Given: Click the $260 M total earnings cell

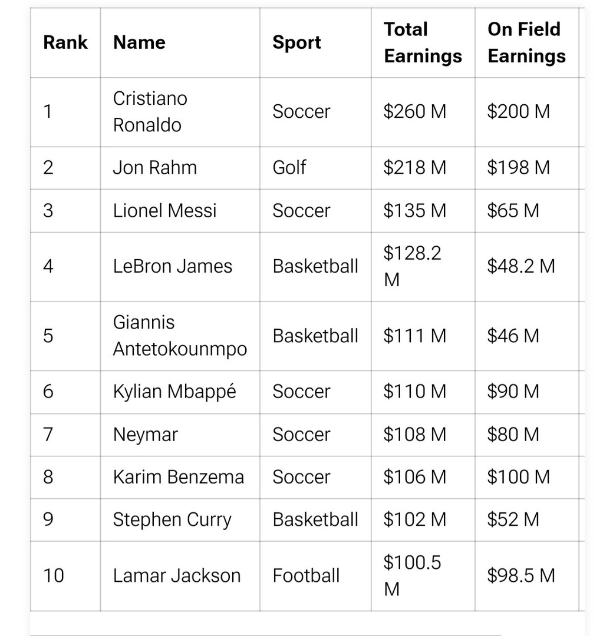Looking at the screenshot, I should (x=414, y=111).
